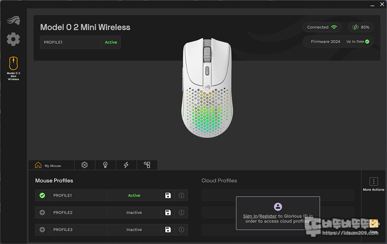Screen dimensions: 387x244
Task: Click the 85% battery indicator
Action: pyautogui.click(x=361, y=27)
